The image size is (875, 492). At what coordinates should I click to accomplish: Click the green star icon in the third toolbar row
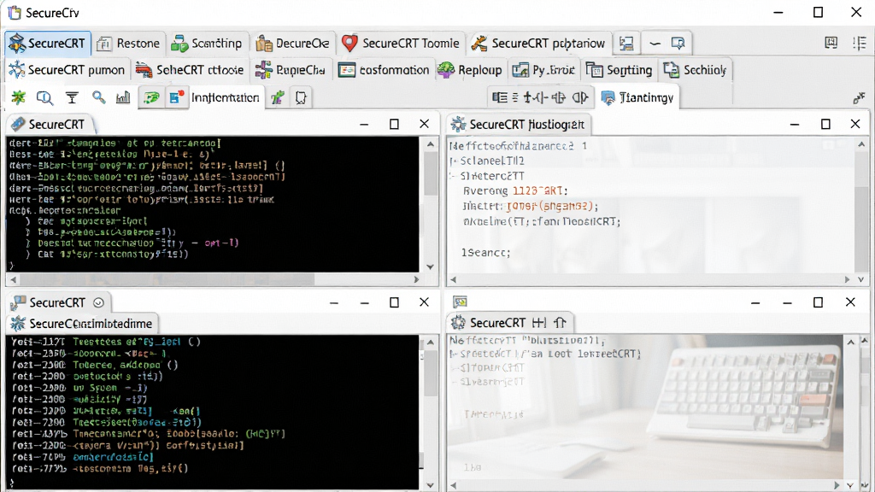(19, 97)
